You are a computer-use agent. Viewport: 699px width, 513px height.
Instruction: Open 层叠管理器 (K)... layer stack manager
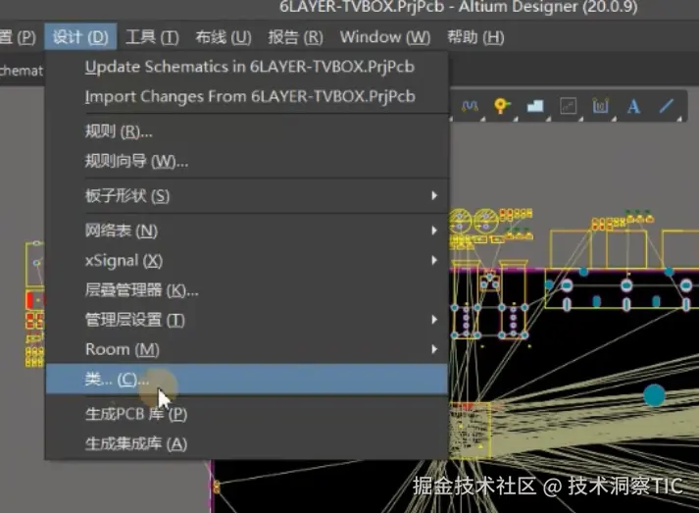[246, 290]
